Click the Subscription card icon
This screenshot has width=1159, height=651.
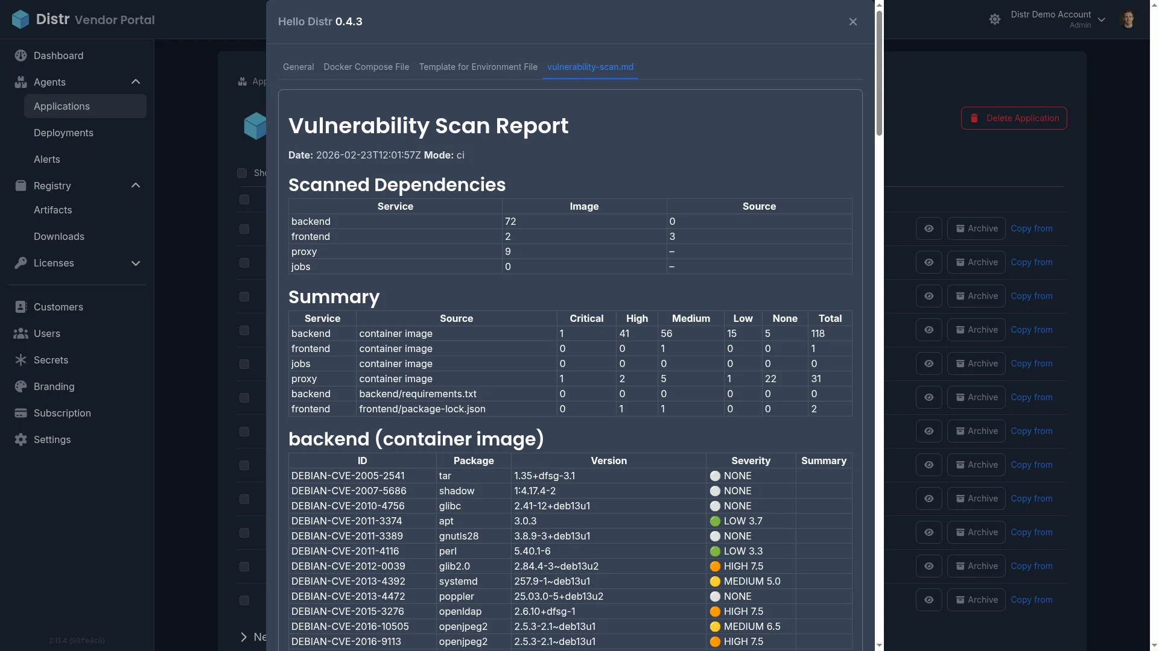coord(20,413)
